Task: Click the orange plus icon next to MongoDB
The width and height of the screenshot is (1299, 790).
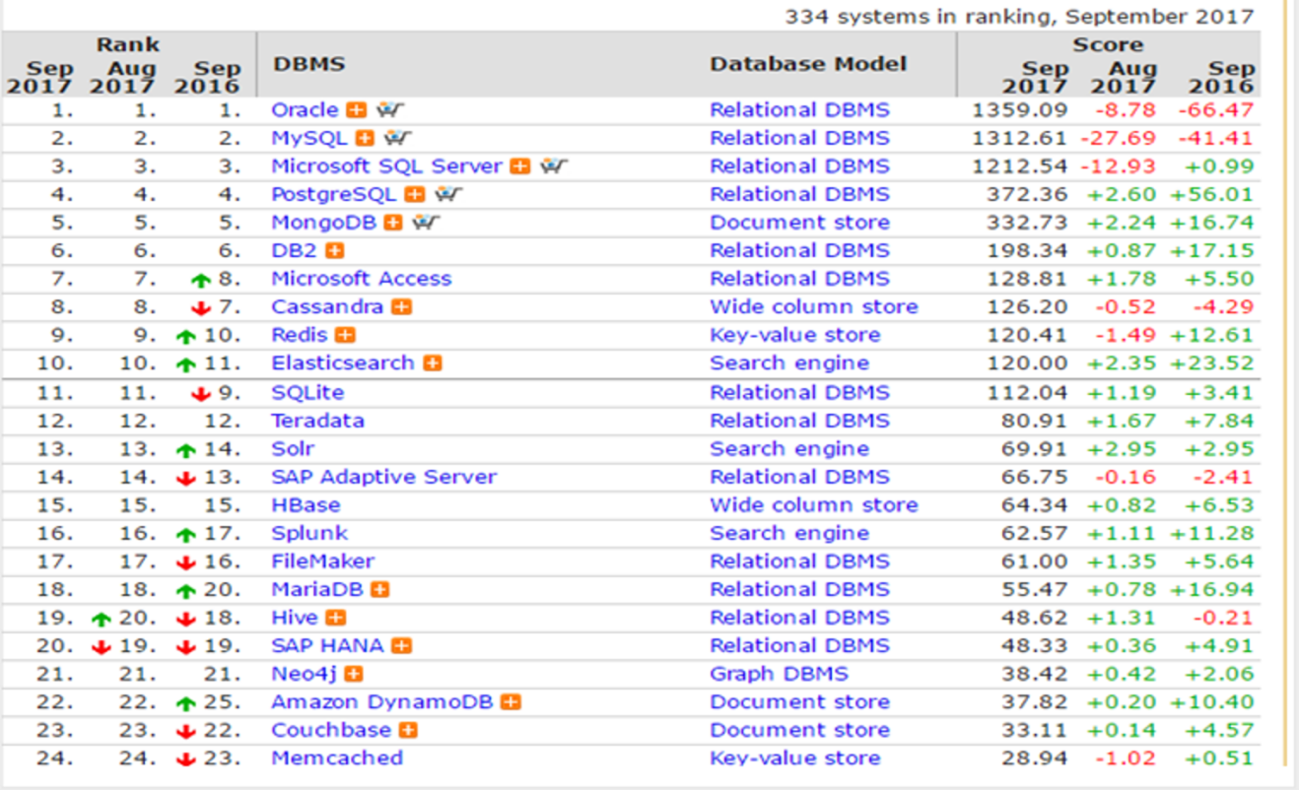Action: coord(394,223)
